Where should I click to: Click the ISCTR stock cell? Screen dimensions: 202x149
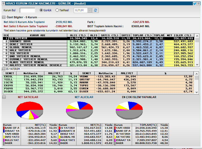tap(9, 83)
